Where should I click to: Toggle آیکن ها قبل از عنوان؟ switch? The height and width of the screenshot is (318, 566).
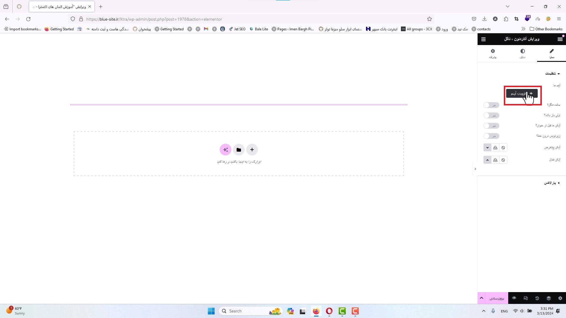pos(491,126)
